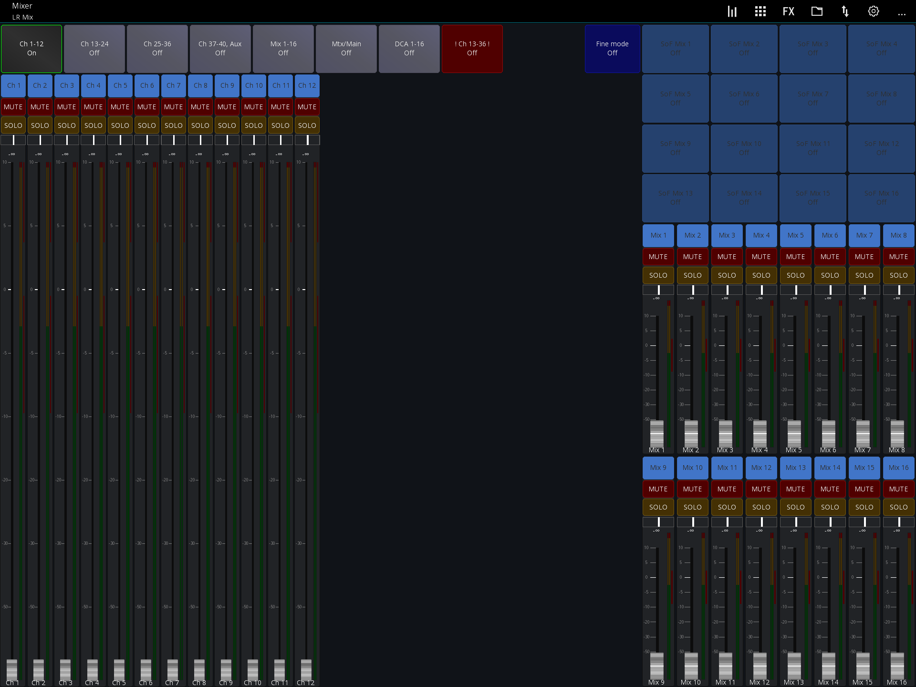Solo the Mix 5 bus
This screenshot has height=687, width=916.
[x=795, y=275]
